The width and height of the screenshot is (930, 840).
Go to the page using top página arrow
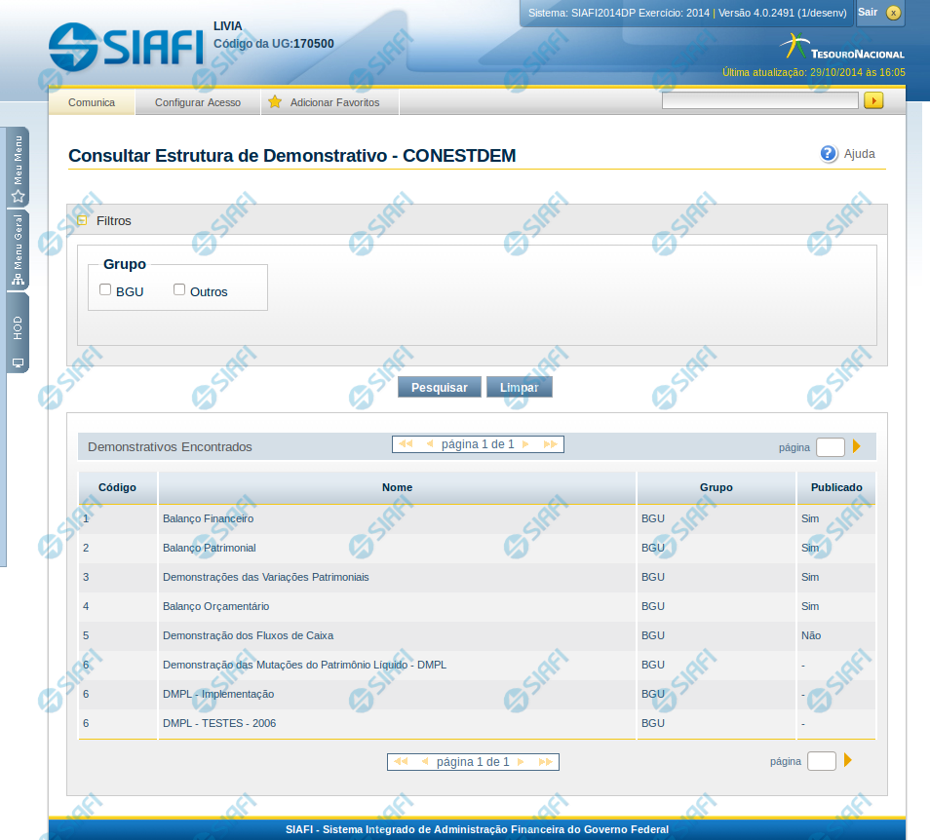pyautogui.click(x=857, y=446)
